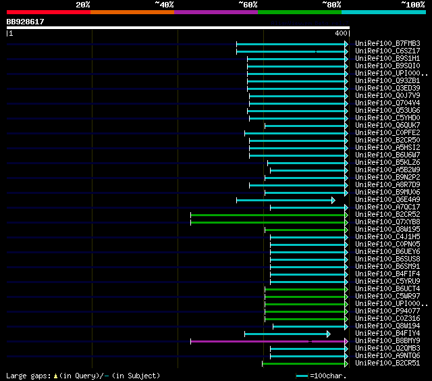Select the UniRef100_P94077 label
Image resolution: width=432 pixels, height=381 pixels.
click(x=387, y=311)
